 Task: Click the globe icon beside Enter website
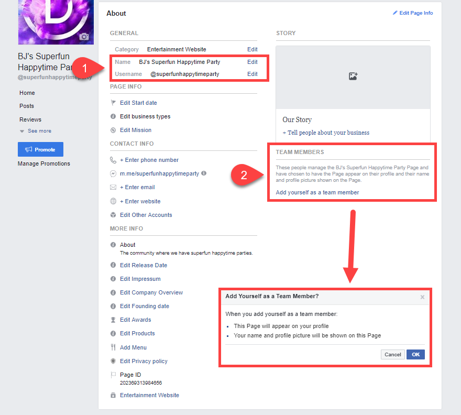click(112, 201)
